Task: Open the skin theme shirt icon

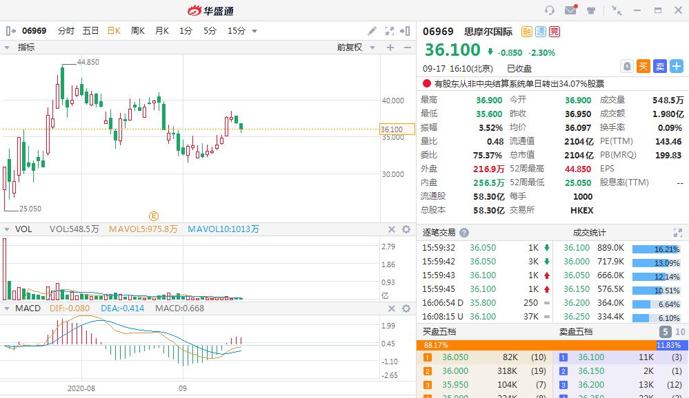Action: click(591, 10)
